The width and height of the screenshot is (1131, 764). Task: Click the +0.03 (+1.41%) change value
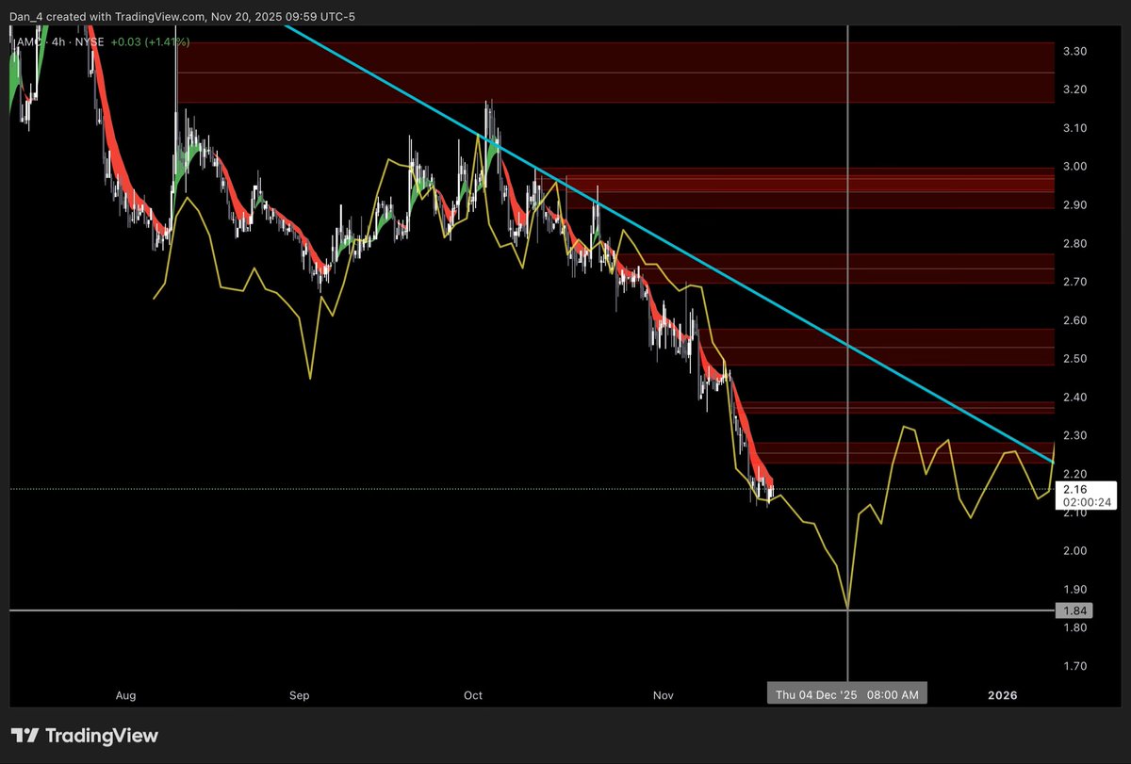coord(151,41)
